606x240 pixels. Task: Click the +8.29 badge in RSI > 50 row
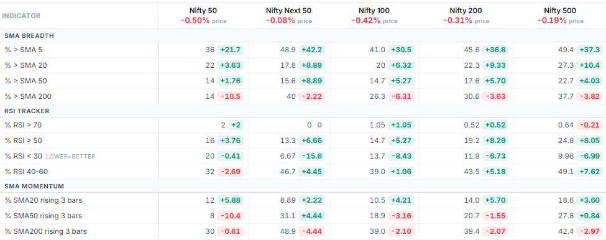[495, 141]
